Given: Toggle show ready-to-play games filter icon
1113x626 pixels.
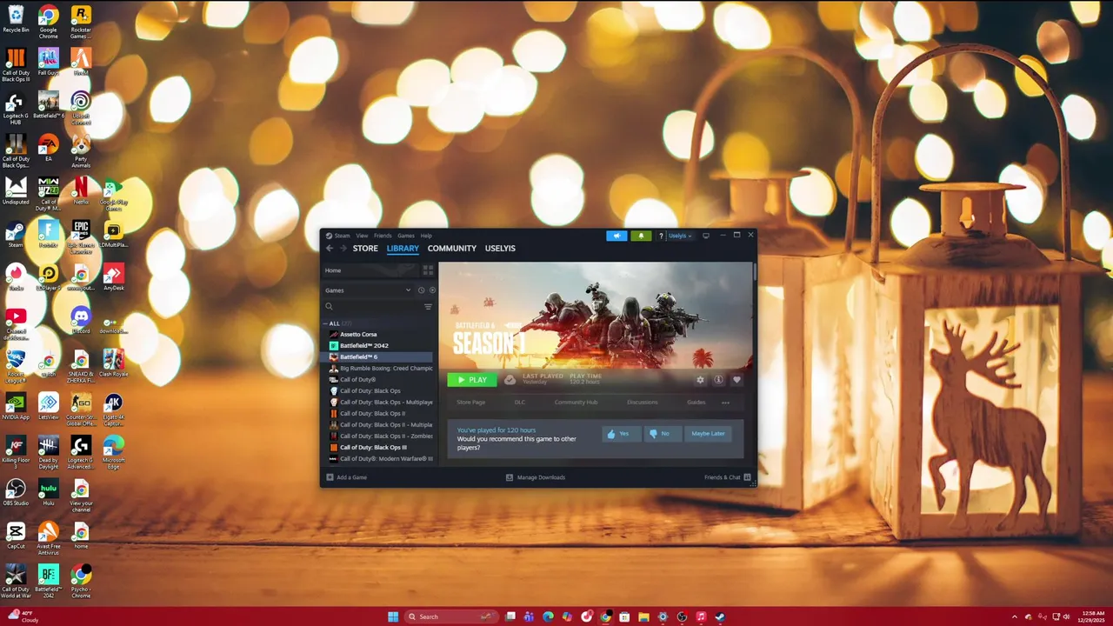Looking at the screenshot, I should click(432, 290).
